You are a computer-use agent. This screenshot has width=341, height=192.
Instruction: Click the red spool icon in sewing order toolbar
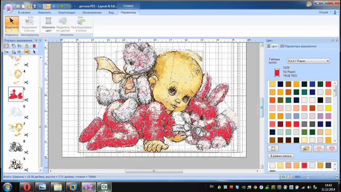pos(34,46)
